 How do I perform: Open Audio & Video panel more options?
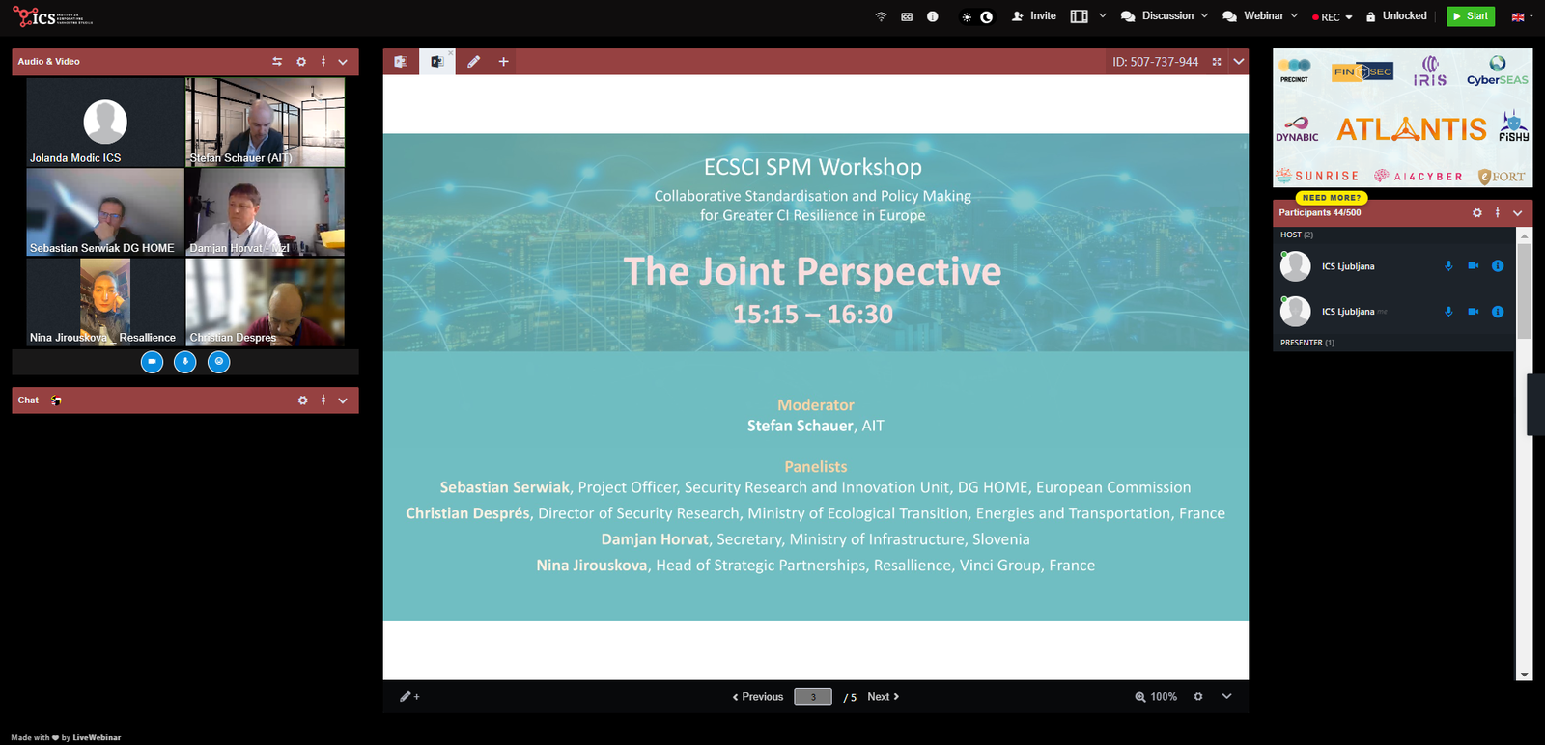323,62
